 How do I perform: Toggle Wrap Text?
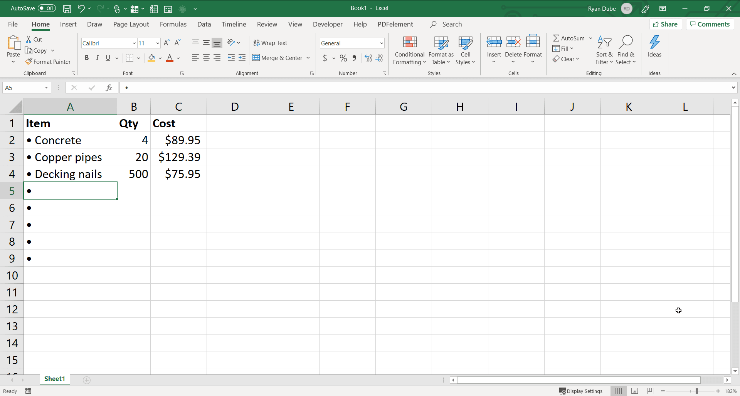click(270, 43)
